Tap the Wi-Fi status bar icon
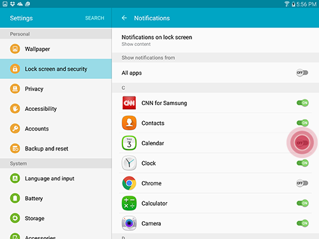The width and height of the screenshot is (319, 239). [x=287, y=4]
